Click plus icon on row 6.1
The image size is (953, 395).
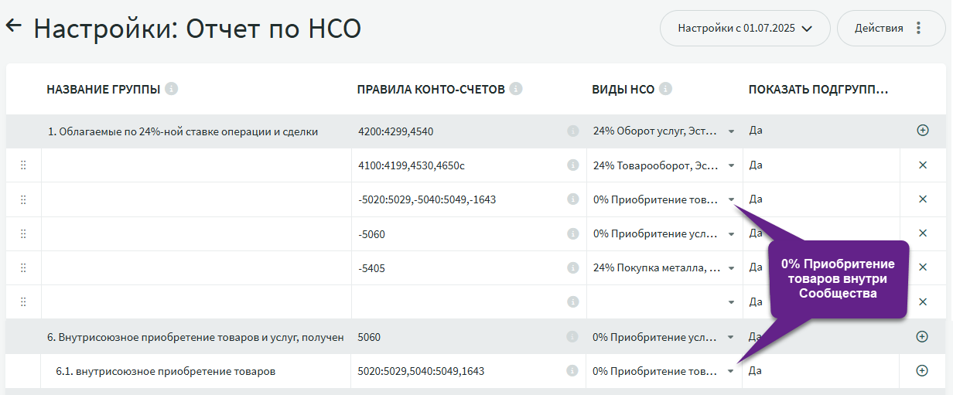[922, 370]
